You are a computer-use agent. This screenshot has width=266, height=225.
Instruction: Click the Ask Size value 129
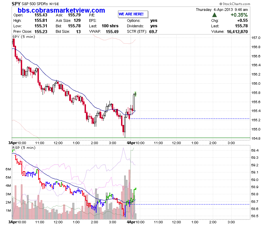(x=77, y=20)
